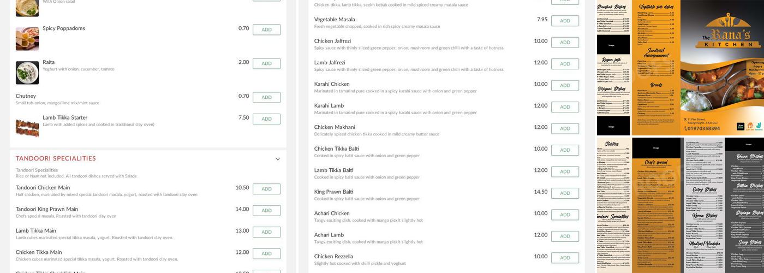Image resolution: width=764 pixels, height=273 pixels.
Task: Click the Spicy Poppadoms food thumbnail
Action: click(x=27, y=39)
